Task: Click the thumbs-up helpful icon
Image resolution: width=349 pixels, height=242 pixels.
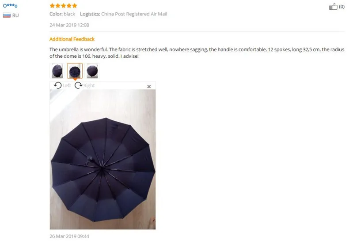Action: [333, 7]
